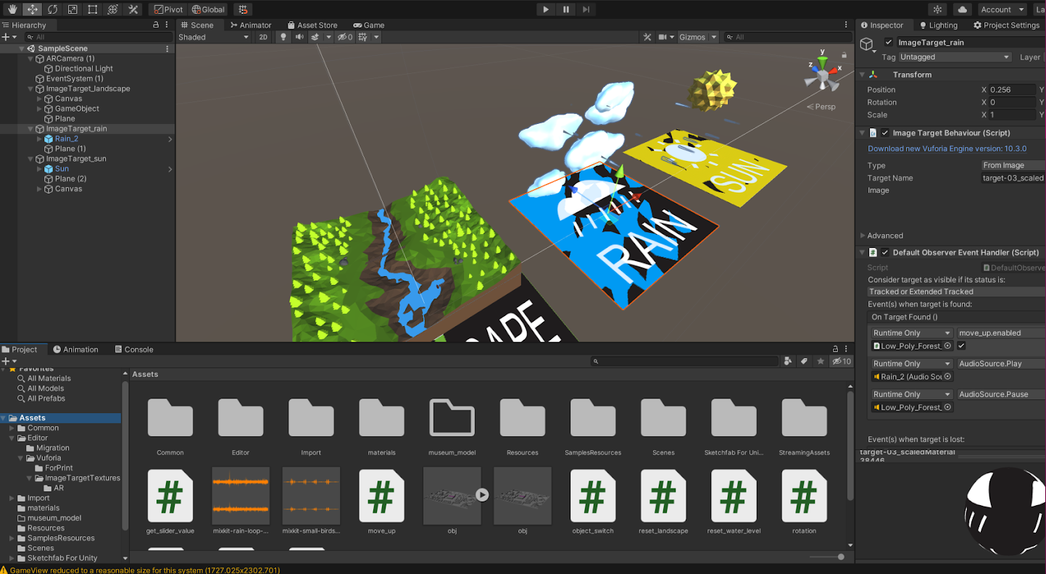
Task: Click the Position X value field
Action: pos(1012,90)
